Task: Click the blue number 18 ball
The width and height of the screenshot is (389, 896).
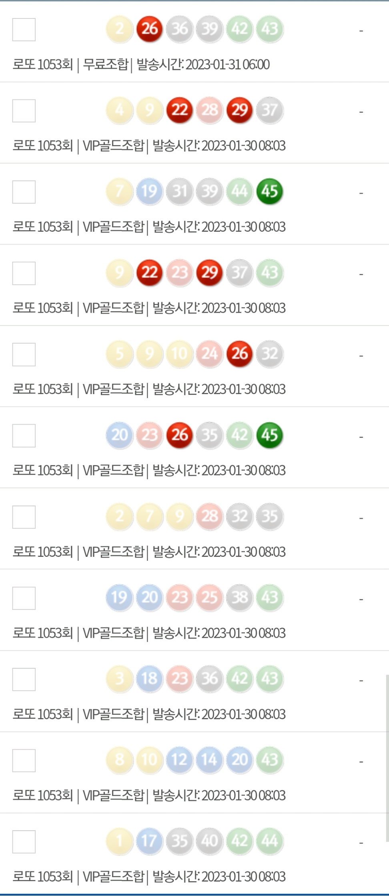Action: (149, 679)
